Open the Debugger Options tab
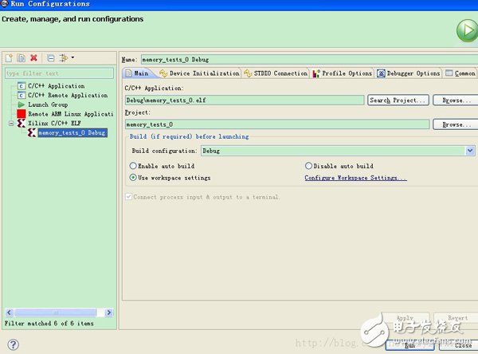Viewport: 478px width, 354px height. click(408, 73)
